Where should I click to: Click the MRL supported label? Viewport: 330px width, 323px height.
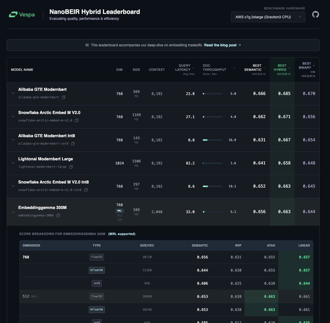coord(122,234)
